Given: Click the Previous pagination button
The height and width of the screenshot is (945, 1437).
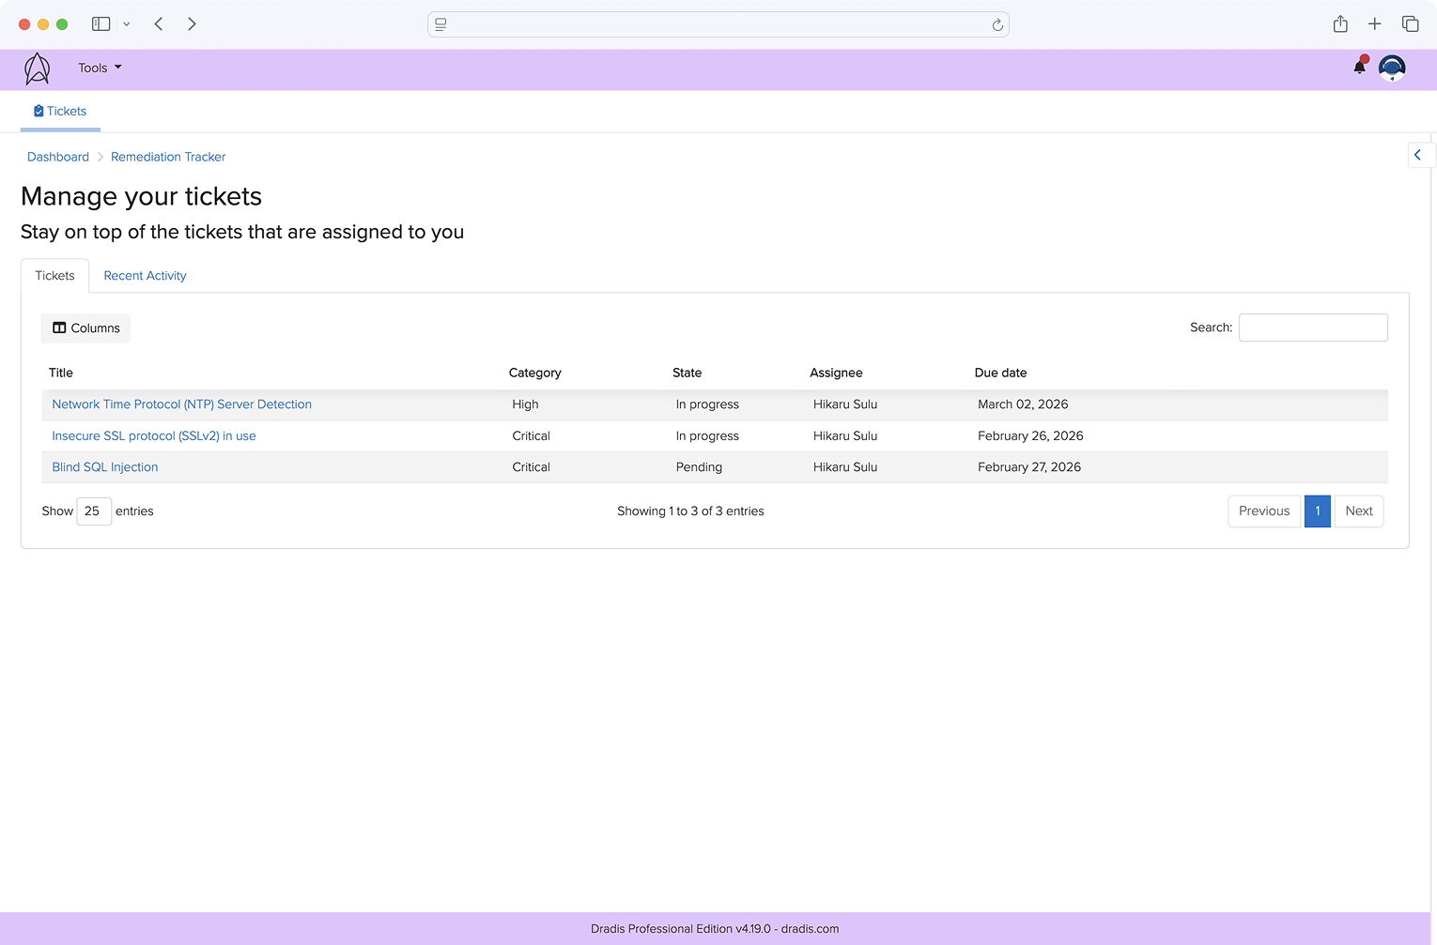Looking at the screenshot, I should point(1263,511).
